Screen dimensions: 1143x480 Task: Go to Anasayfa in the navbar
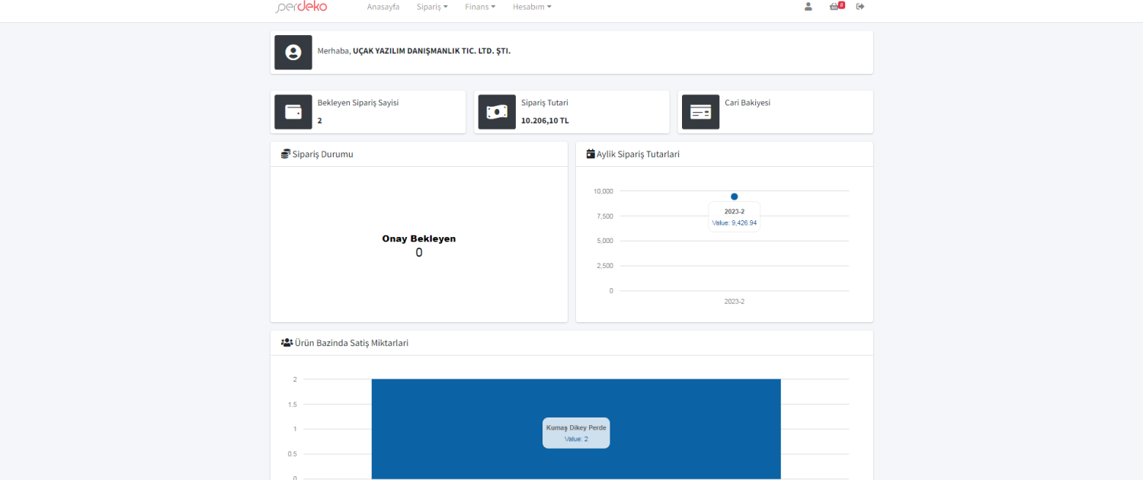[383, 7]
